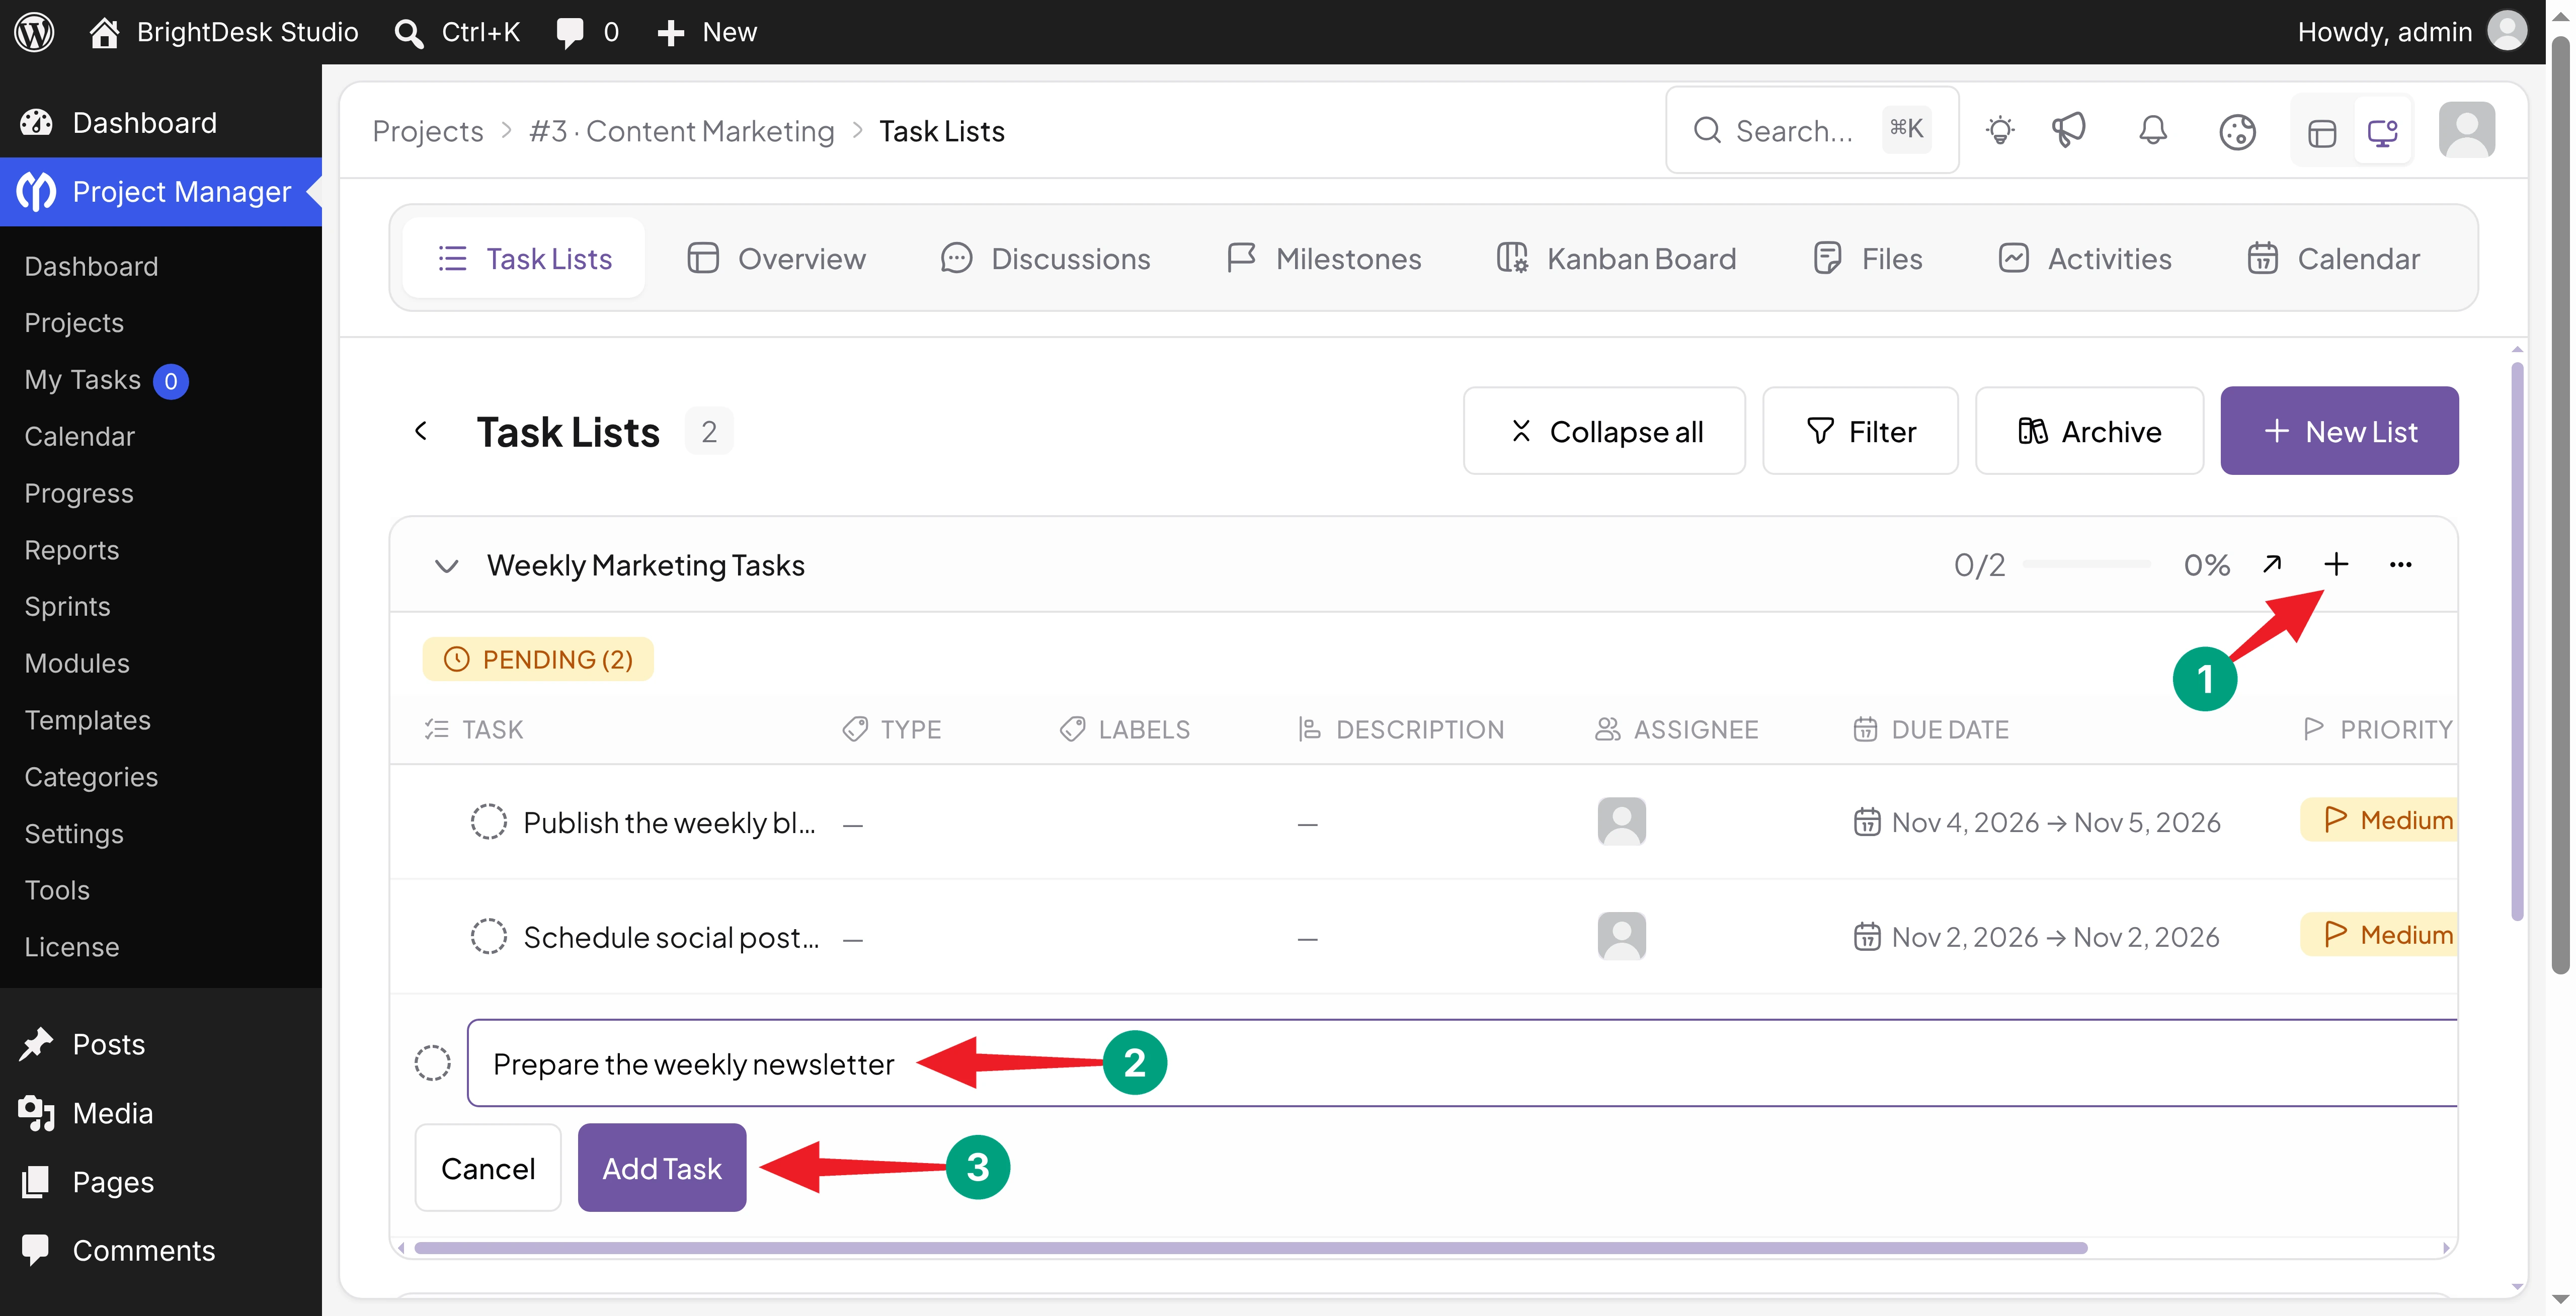Switch to the Overview tab
2576x1316 pixels.
tap(776, 259)
